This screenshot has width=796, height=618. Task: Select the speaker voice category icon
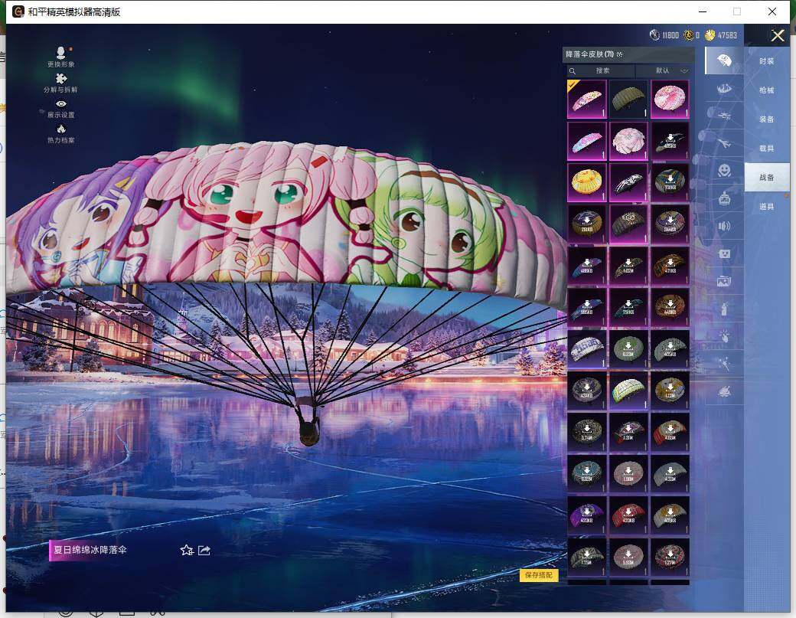pos(724,226)
